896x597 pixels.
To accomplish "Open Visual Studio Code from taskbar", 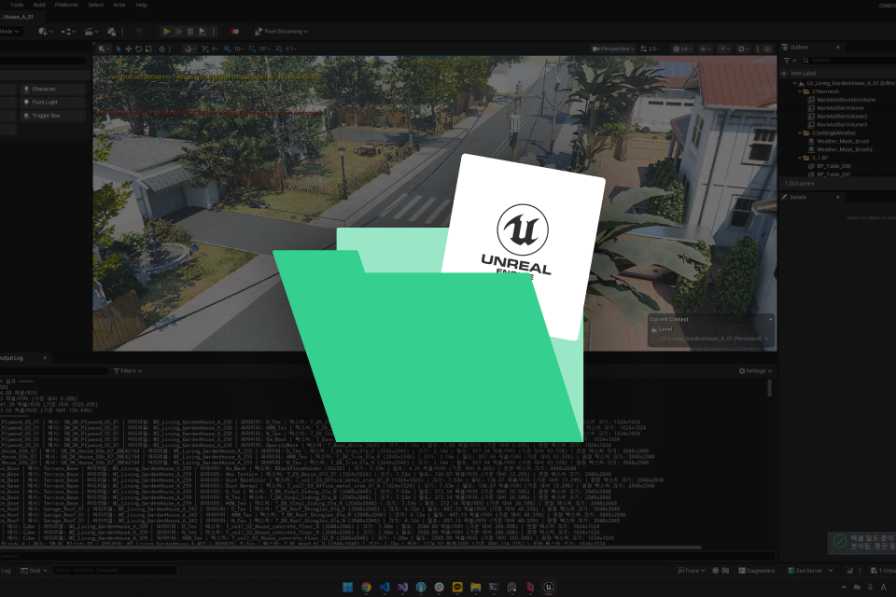I will [x=384, y=587].
